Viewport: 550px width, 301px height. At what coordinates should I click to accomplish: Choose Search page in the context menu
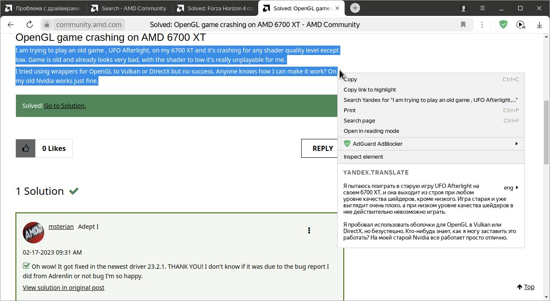click(431, 120)
